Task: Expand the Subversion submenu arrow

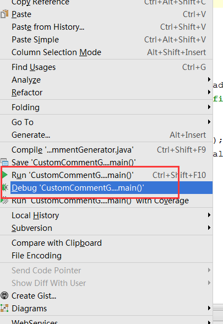Action: (x=209, y=228)
